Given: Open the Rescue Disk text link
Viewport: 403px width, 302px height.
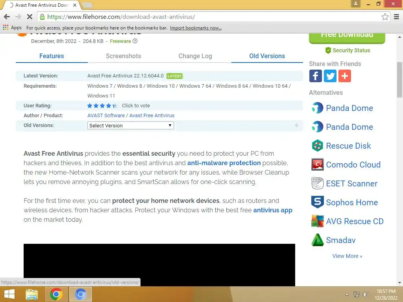Looking at the screenshot, I should pos(348,145).
